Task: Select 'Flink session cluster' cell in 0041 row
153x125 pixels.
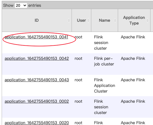Action: (101, 43)
